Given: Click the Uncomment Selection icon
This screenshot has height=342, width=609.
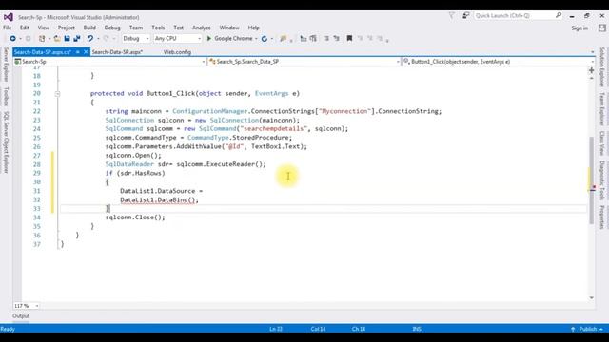Looking at the screenshot, I should pos(336,38).
